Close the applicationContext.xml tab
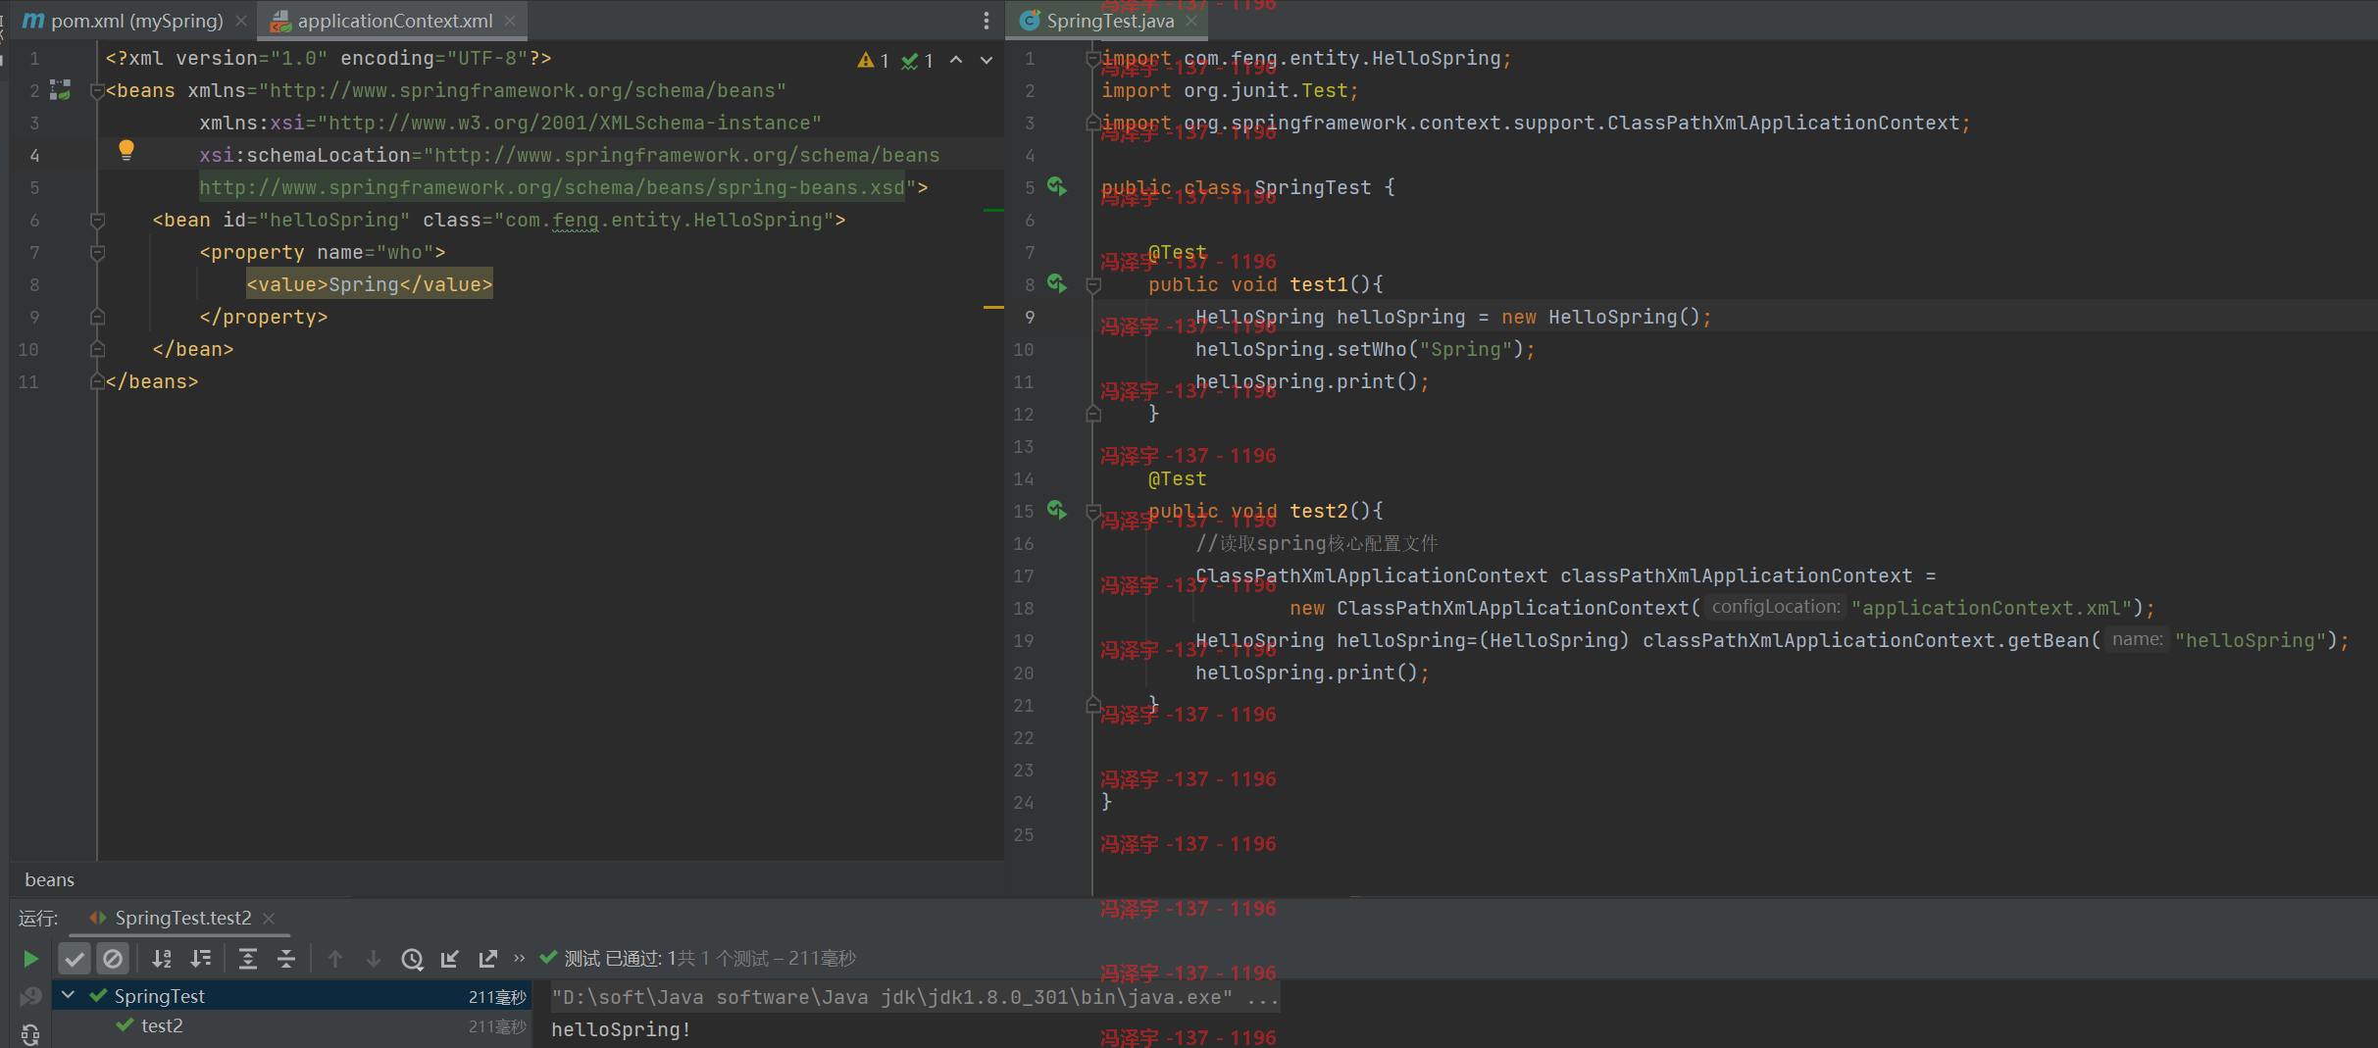Viewport: 2378px width, 1048px height. click(x=510, y=21)
